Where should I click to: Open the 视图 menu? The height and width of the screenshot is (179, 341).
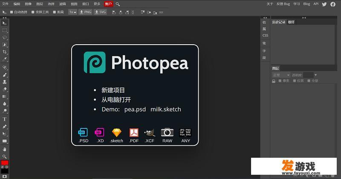(x=74, y=4)
